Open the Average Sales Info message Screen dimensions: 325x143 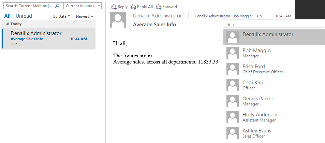tap(48, 39)
